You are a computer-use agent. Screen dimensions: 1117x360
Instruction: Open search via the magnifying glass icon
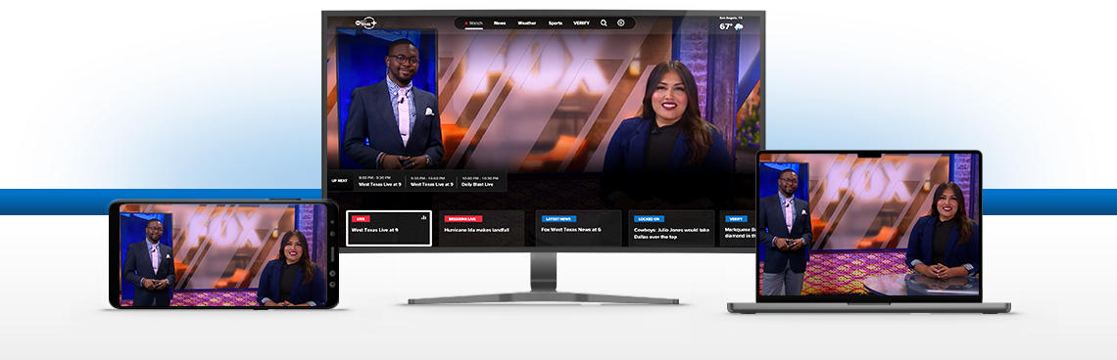pos(604,22)
